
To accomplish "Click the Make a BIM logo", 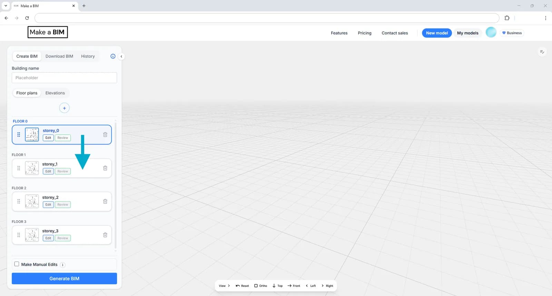I will (x=48, y=32).
